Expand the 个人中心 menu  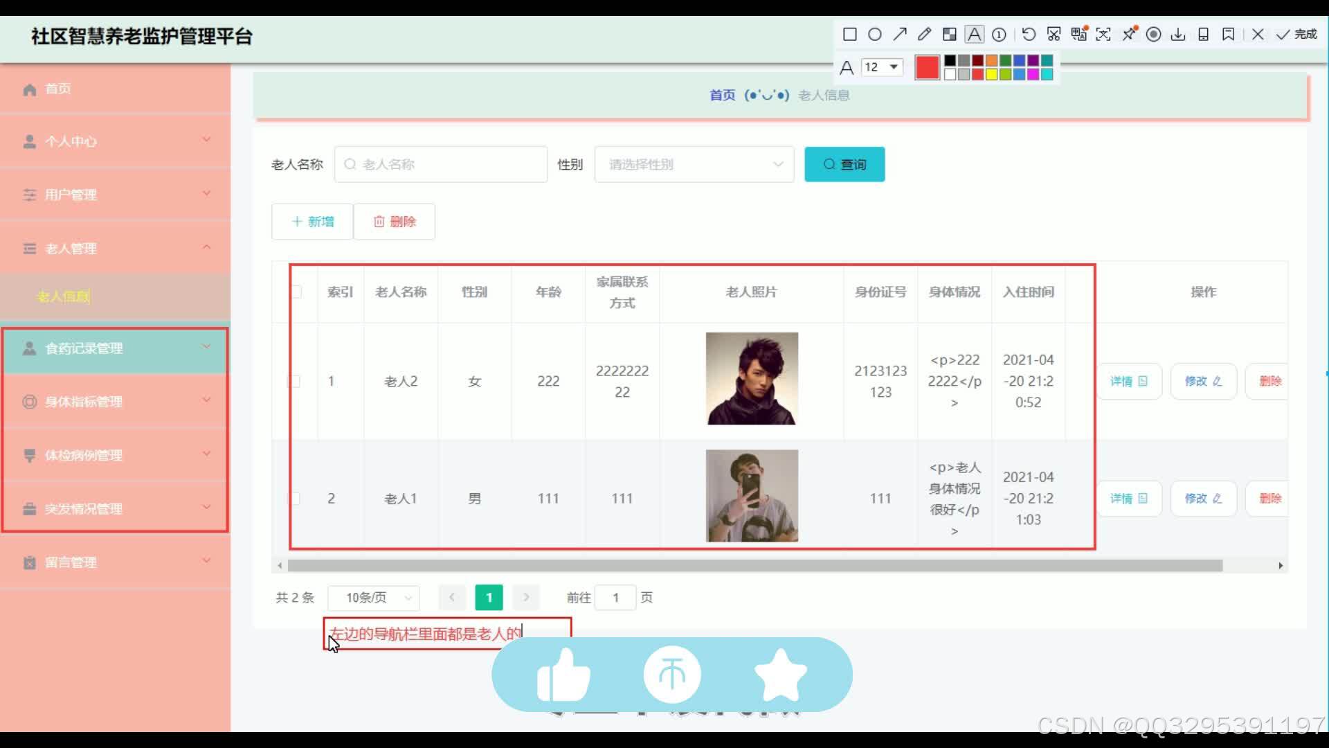pos(115,141)
